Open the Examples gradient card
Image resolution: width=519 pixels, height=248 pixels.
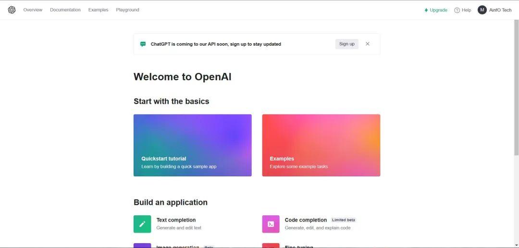coord(321,145)
